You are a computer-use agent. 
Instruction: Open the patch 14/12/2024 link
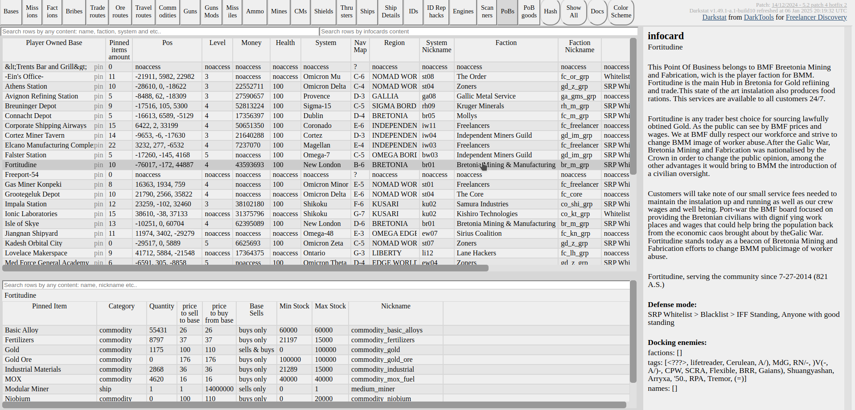809,5
